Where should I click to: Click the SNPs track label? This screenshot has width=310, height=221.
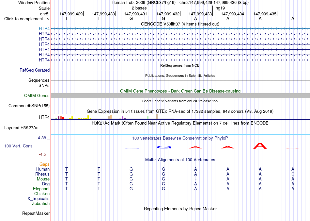coord(44,86)
